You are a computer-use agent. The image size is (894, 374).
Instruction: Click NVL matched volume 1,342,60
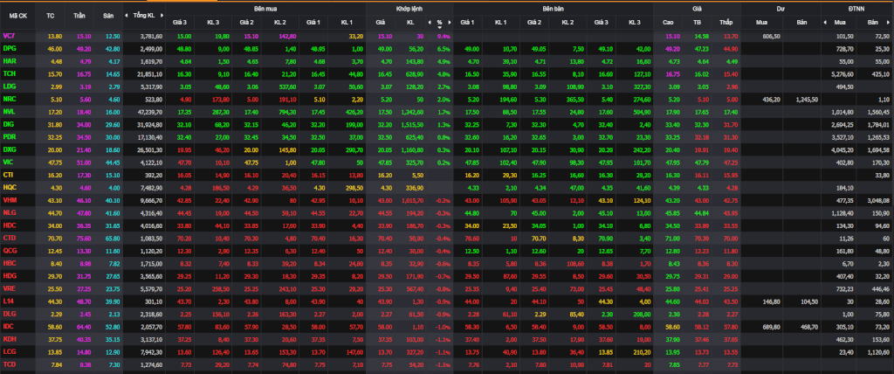pyautogui.click(x=413, y=111)
